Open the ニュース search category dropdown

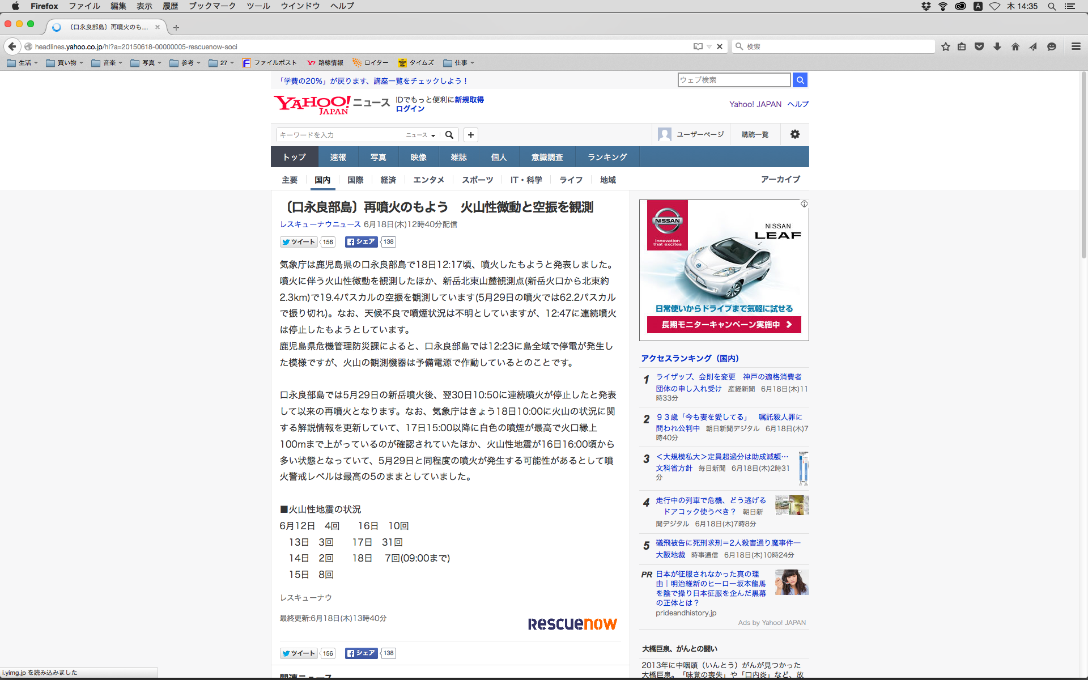(x=420, y=135)
